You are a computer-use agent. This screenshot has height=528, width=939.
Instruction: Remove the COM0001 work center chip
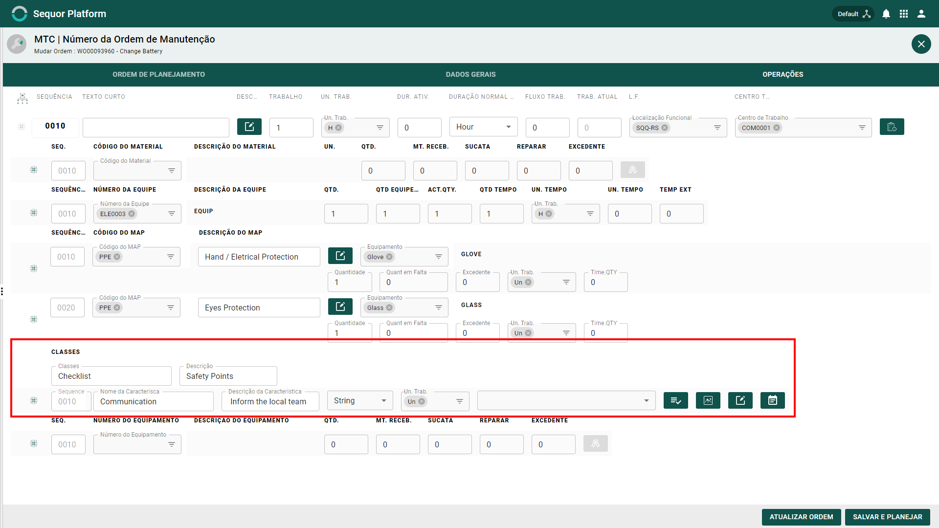[777, 128]
